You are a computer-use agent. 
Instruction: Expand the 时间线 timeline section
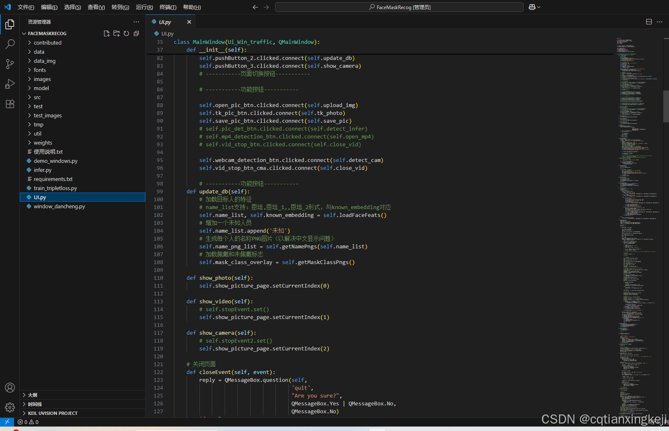pos(83,404)
